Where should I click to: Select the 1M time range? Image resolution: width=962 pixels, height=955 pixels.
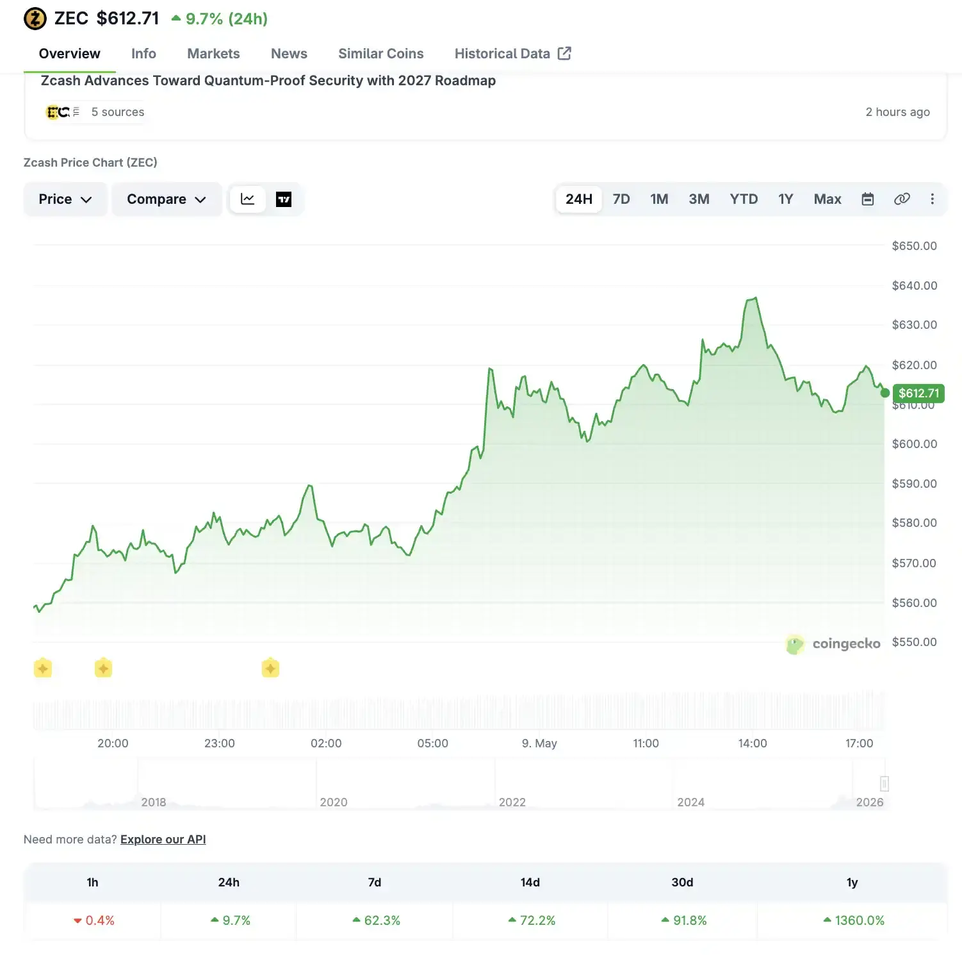point(659,199)
